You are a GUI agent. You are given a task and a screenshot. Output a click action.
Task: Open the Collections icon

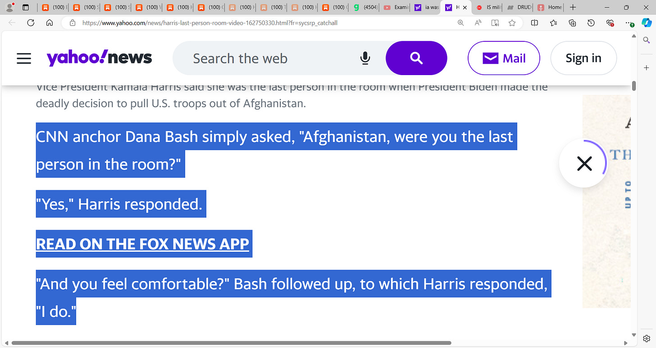tap(572, 23)
